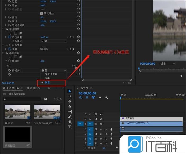The width and height of the screenshot is (186, 154).
Task: Mute audio track A1
Action: [x=101, y=129]
